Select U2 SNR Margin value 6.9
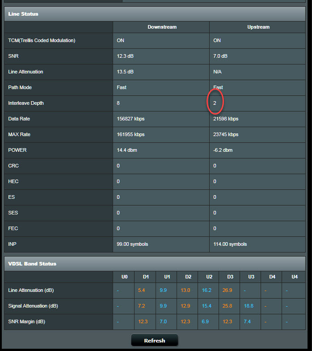Screen dimensions: 312x351 pos(205,321)
